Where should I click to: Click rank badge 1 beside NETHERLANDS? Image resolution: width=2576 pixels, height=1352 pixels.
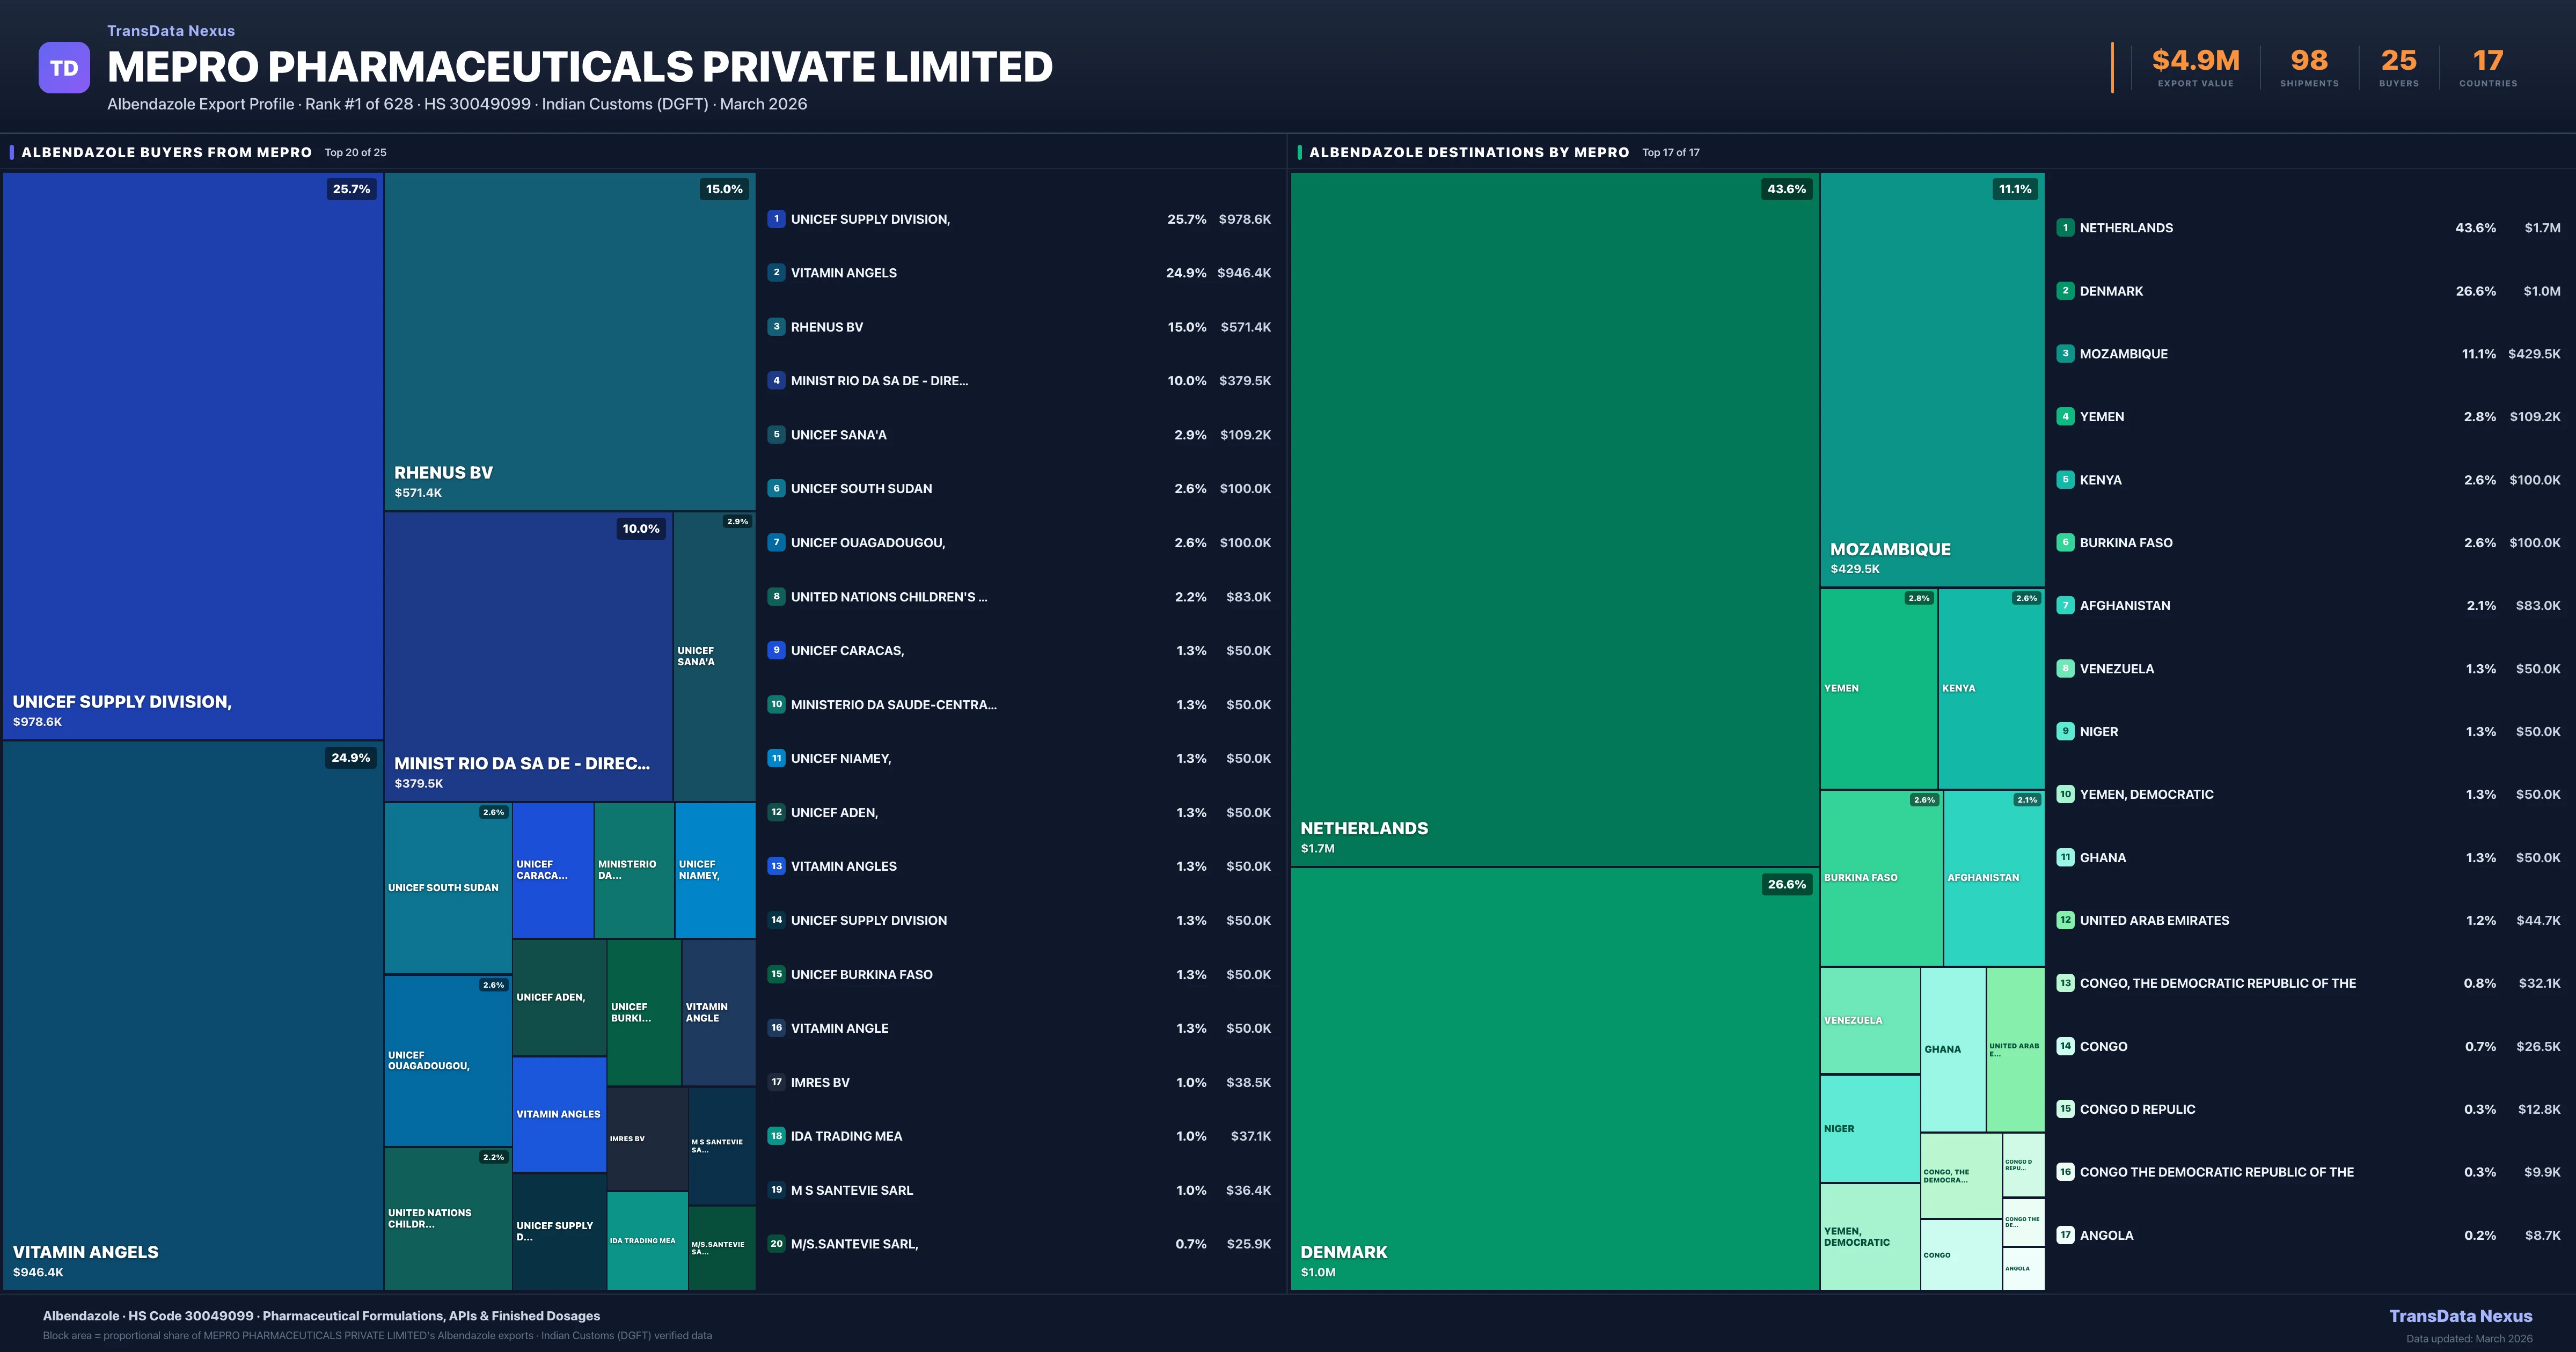[x=2065, y=228]
